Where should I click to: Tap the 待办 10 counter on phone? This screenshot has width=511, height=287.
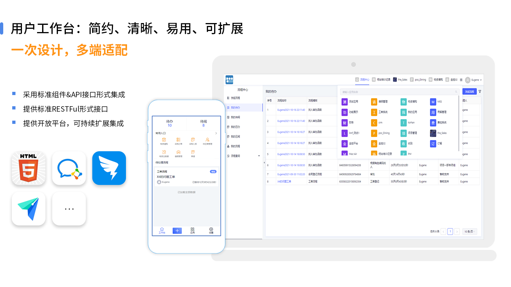click(x=169, y=124)
